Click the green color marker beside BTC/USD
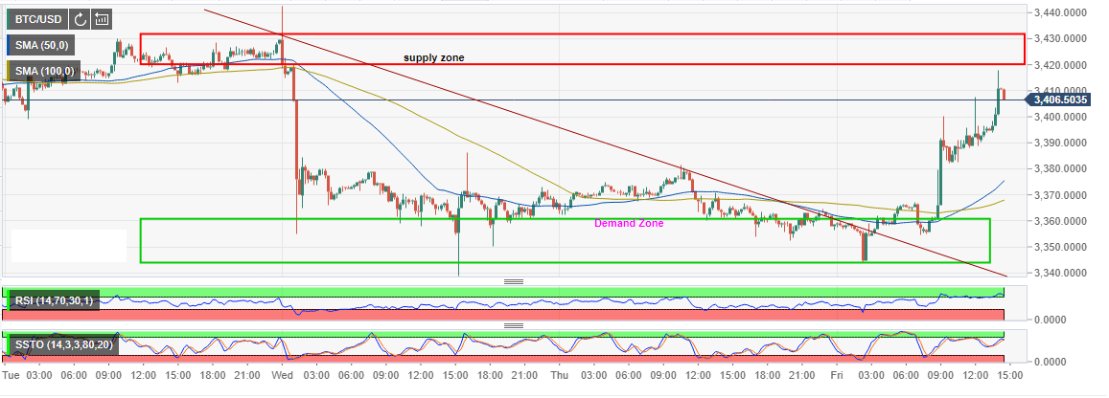The height and width of the screenshot is (398, 1109). coord(6,18)
